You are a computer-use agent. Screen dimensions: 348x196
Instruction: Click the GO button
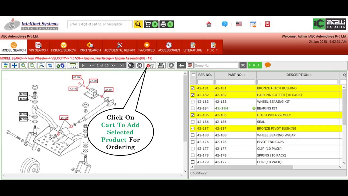pos(243,65)
